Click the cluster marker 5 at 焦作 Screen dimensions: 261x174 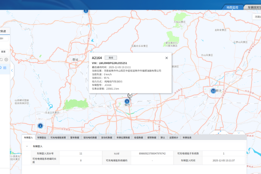point(127,101)
